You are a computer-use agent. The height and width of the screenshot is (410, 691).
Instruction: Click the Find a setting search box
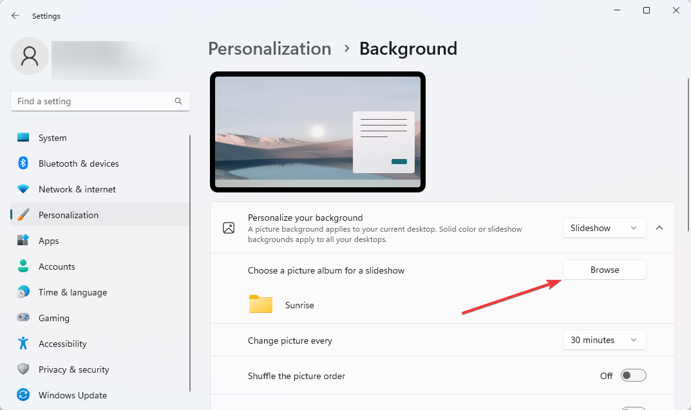click(100, 101)
